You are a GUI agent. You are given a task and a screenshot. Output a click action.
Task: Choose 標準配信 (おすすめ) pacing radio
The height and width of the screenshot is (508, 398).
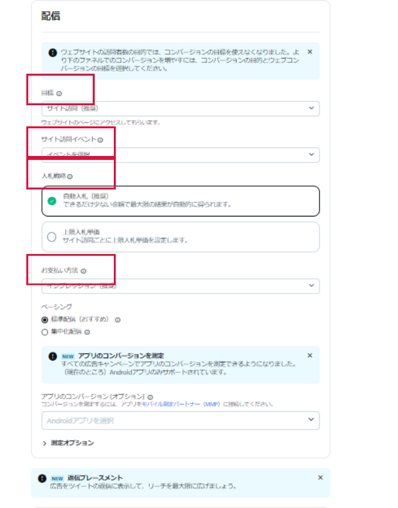pos(45,320)
